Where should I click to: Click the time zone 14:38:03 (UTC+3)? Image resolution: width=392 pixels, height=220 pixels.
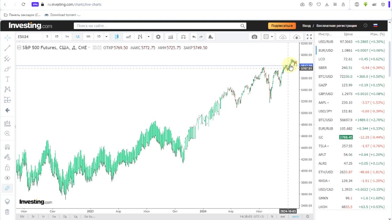[x=252, y=217]
